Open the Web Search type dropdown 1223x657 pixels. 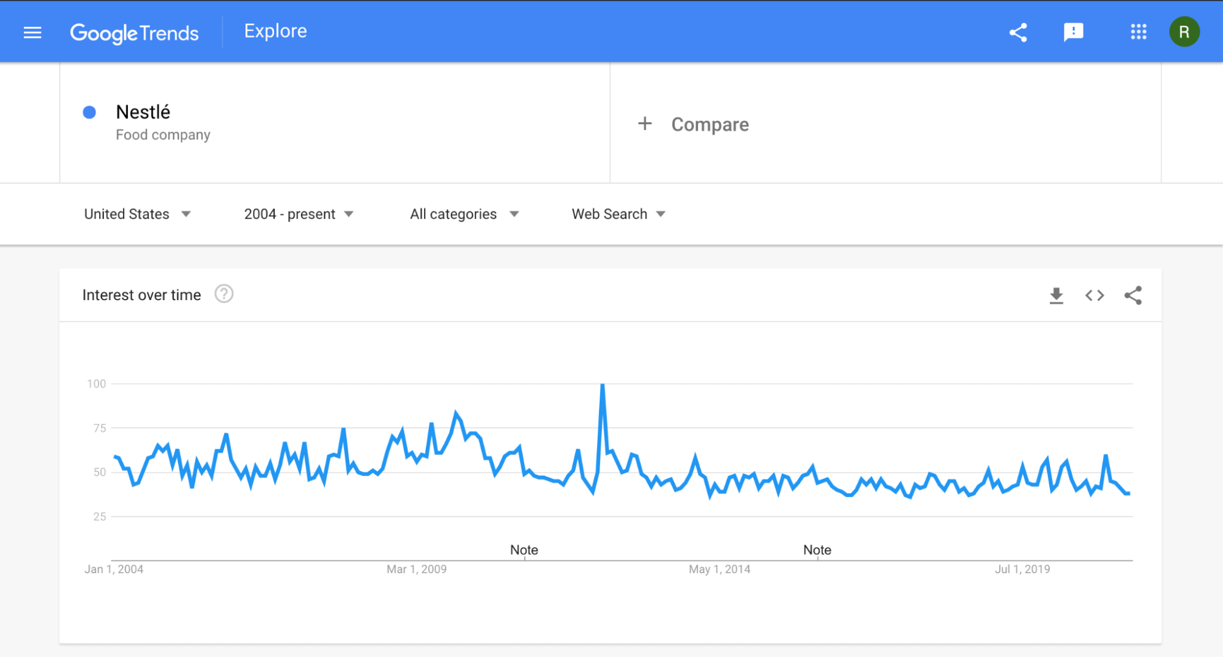619,214
